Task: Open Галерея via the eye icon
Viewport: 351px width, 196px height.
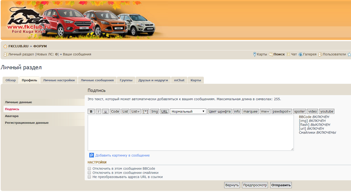Action: [x=300, y=54]
